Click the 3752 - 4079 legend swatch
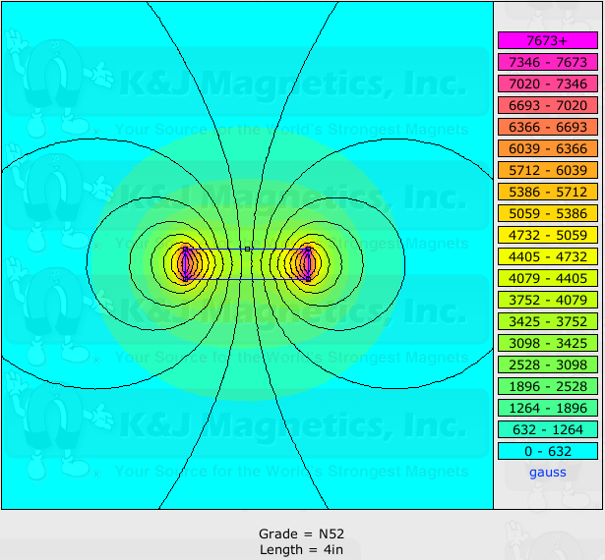 pos(548,300)
